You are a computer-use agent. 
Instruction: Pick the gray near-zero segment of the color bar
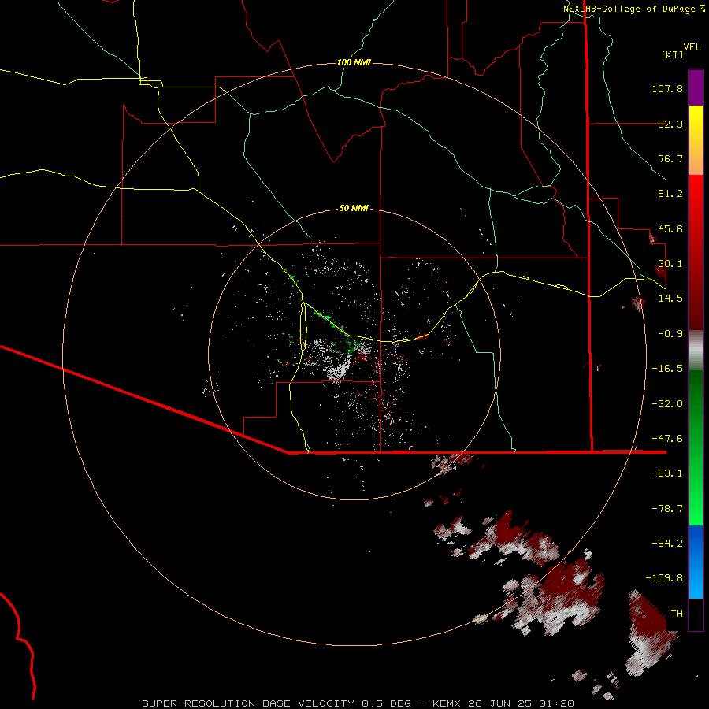(x=696, y=351)
